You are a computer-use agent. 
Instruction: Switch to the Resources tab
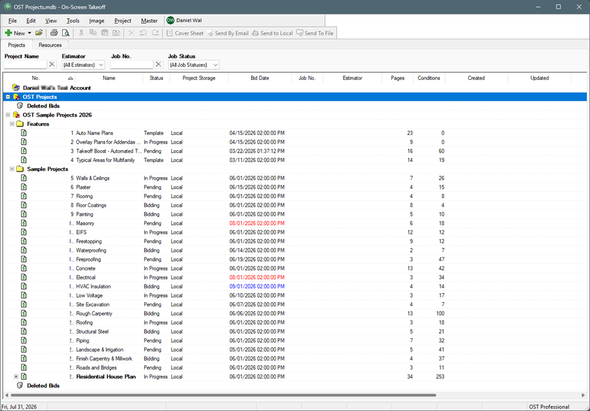50,45
